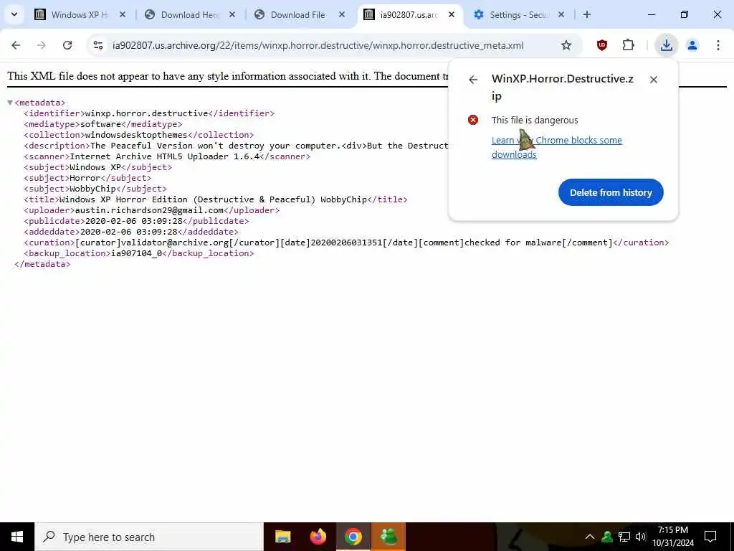Click uploader email austin.richardson29@gmail.com

[149, 210]
